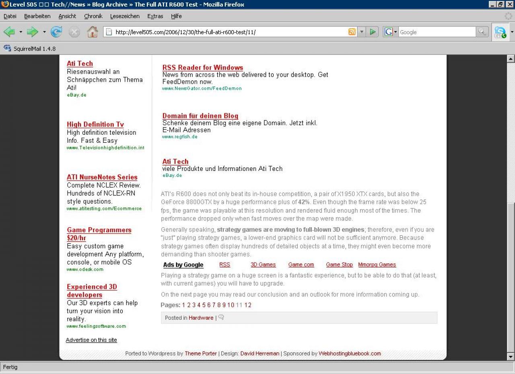Open the Domain für deinen Blog ad
The height and width of the screenshot is (374, 515).
coord(200,116)
